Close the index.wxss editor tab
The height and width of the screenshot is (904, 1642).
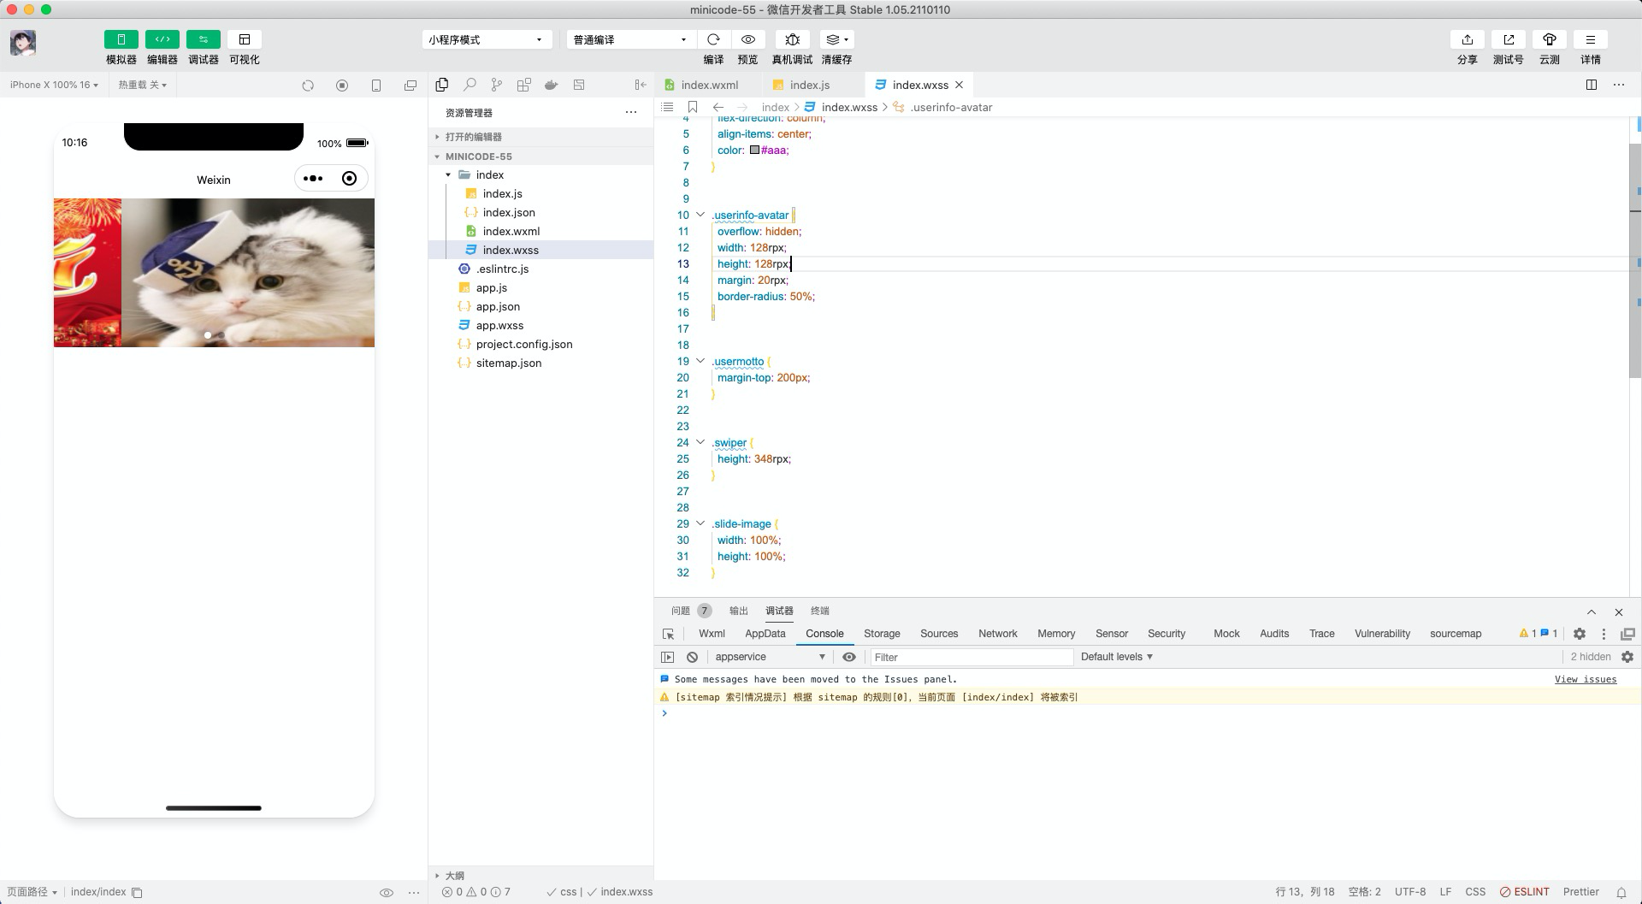(x=960, y=85)
